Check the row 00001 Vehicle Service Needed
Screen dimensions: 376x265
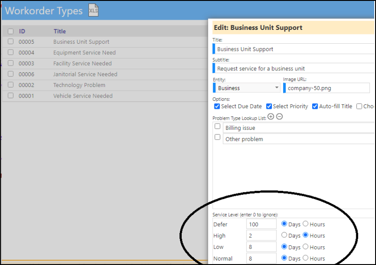pyautogui.click(x=11, y=95)
